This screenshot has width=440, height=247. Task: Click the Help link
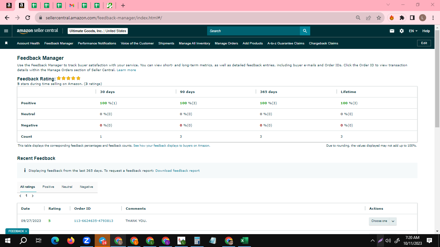[x=426, y=31]
